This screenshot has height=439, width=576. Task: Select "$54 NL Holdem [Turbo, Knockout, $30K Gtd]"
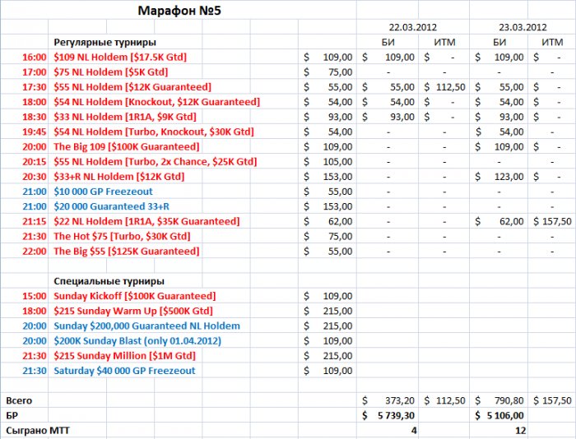154,132
